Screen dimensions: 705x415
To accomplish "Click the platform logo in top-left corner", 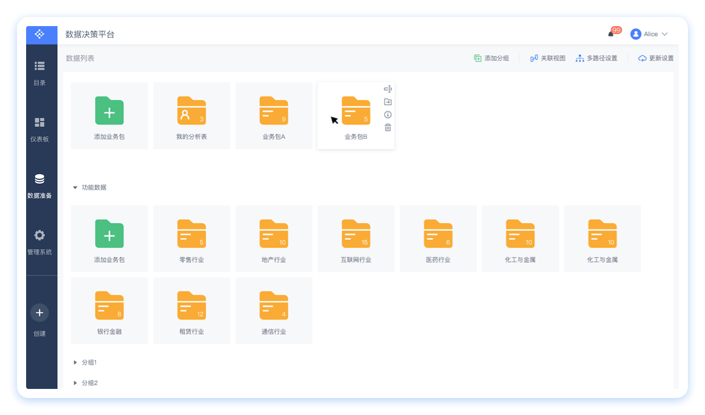I will [40, 35].
